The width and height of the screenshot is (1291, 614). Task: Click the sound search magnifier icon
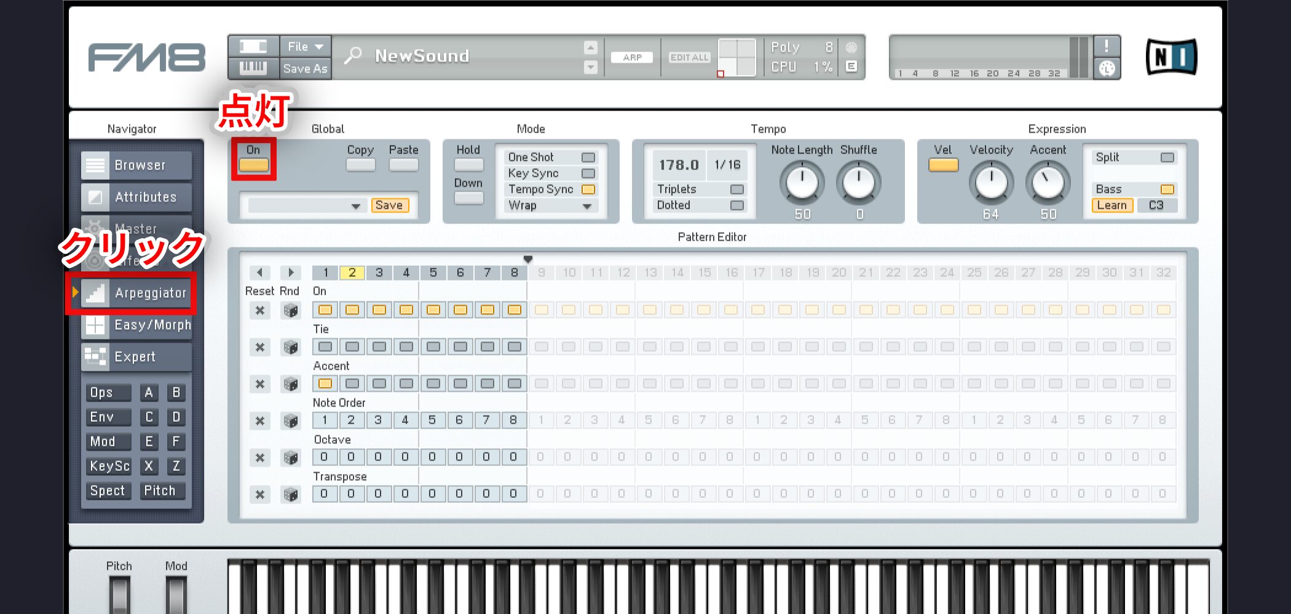(353, 56)
